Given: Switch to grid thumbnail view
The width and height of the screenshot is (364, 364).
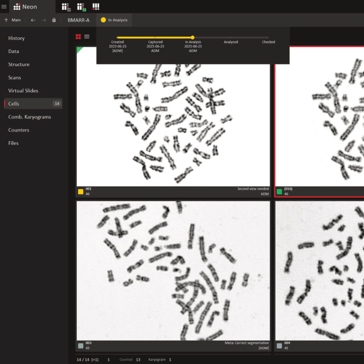Looking at the screenshot, I should point(78,36).
